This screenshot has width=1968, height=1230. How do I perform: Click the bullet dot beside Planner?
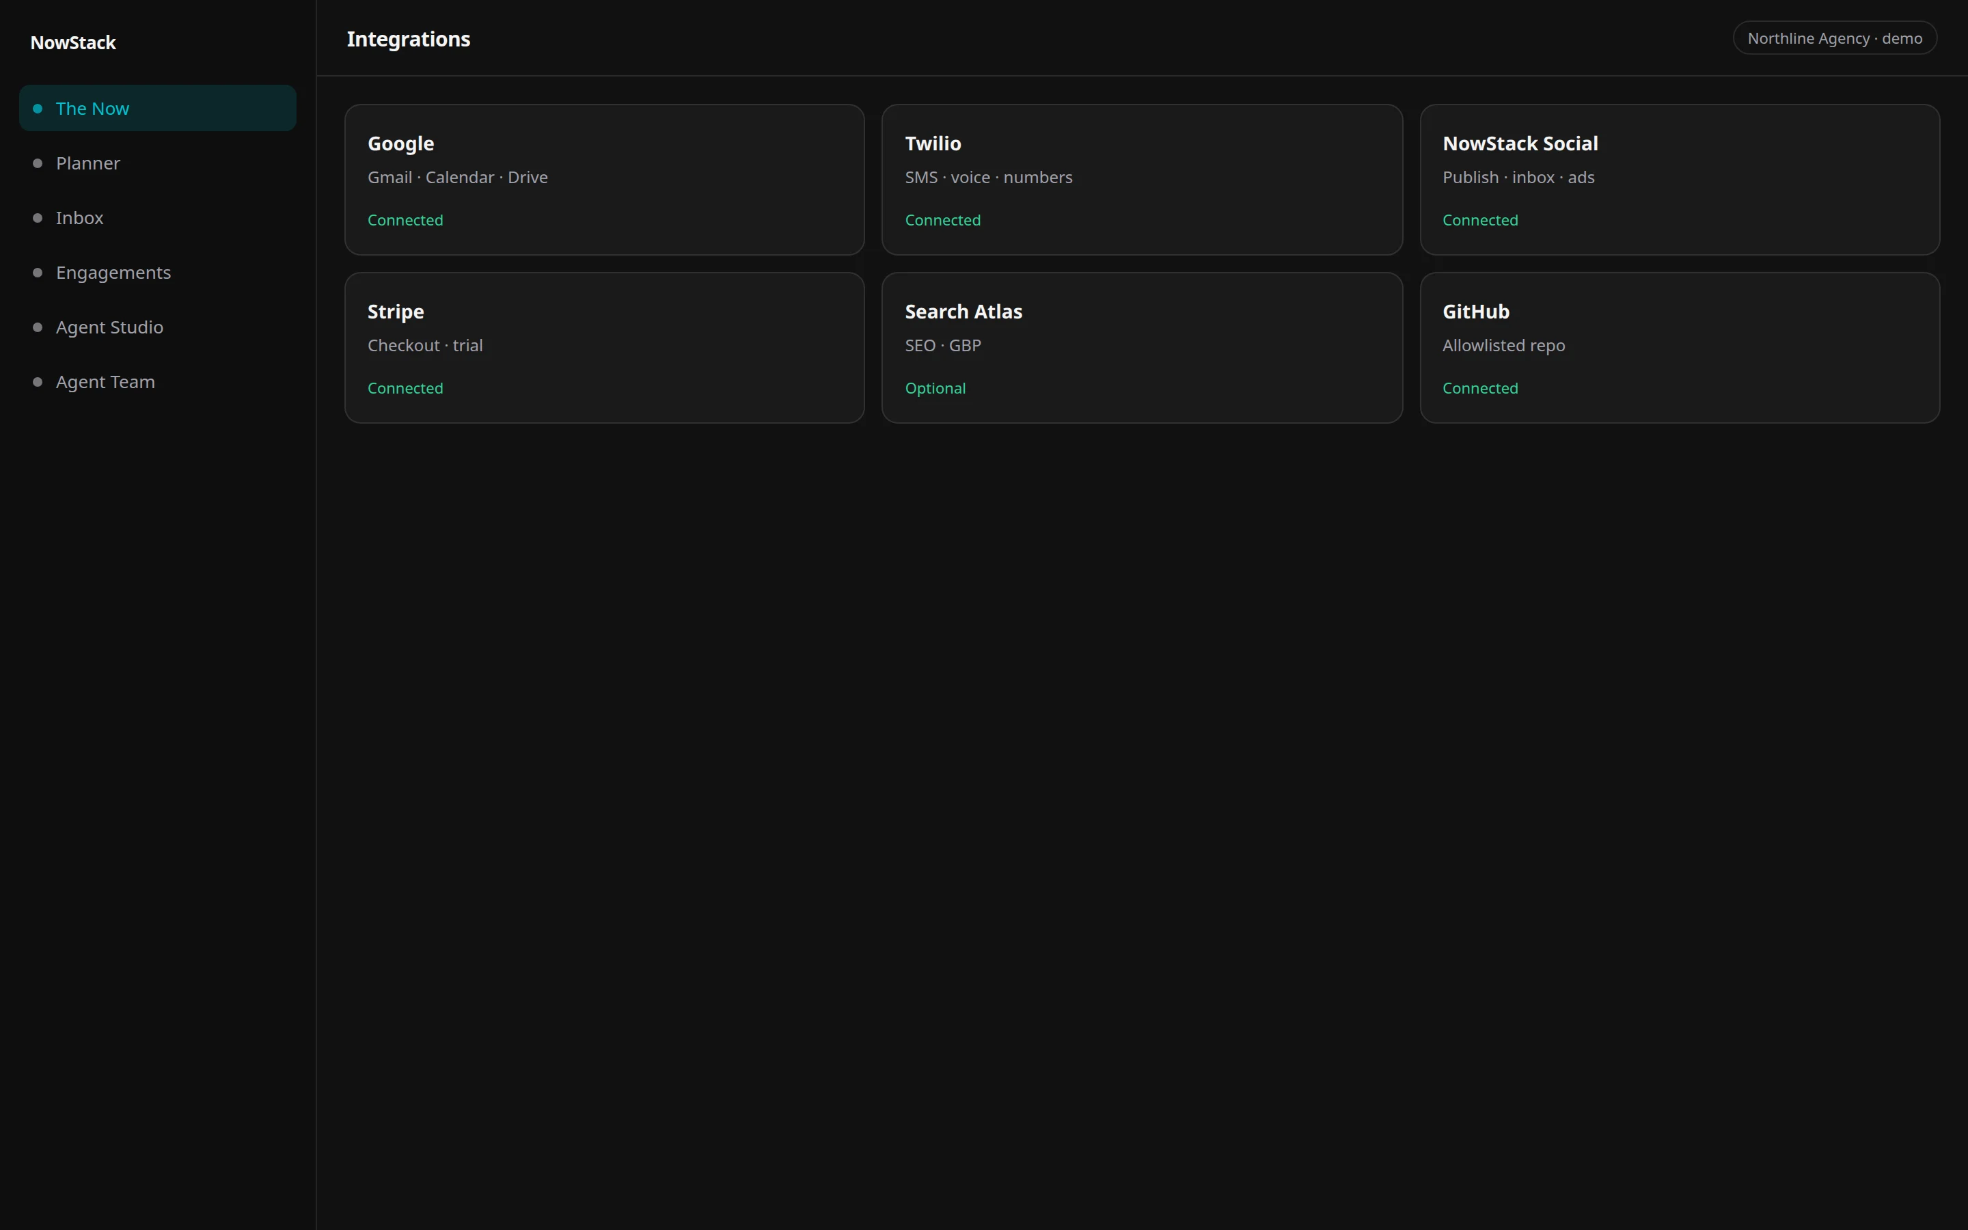(x=38, y=163)
